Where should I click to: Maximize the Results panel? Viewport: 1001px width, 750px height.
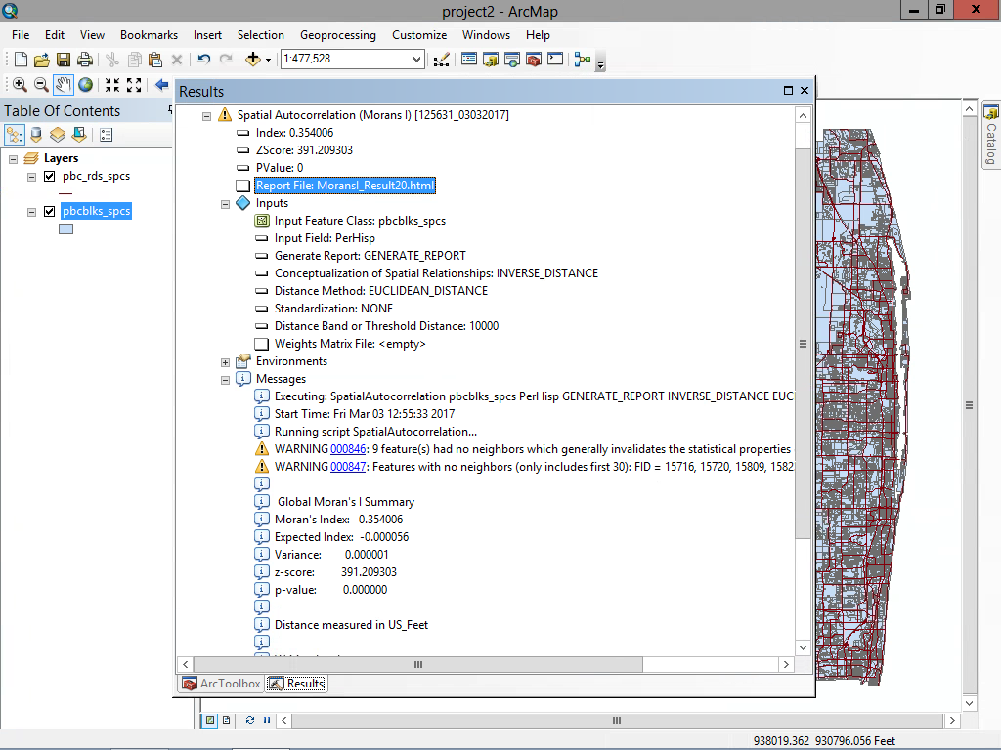tap(789, 91)
